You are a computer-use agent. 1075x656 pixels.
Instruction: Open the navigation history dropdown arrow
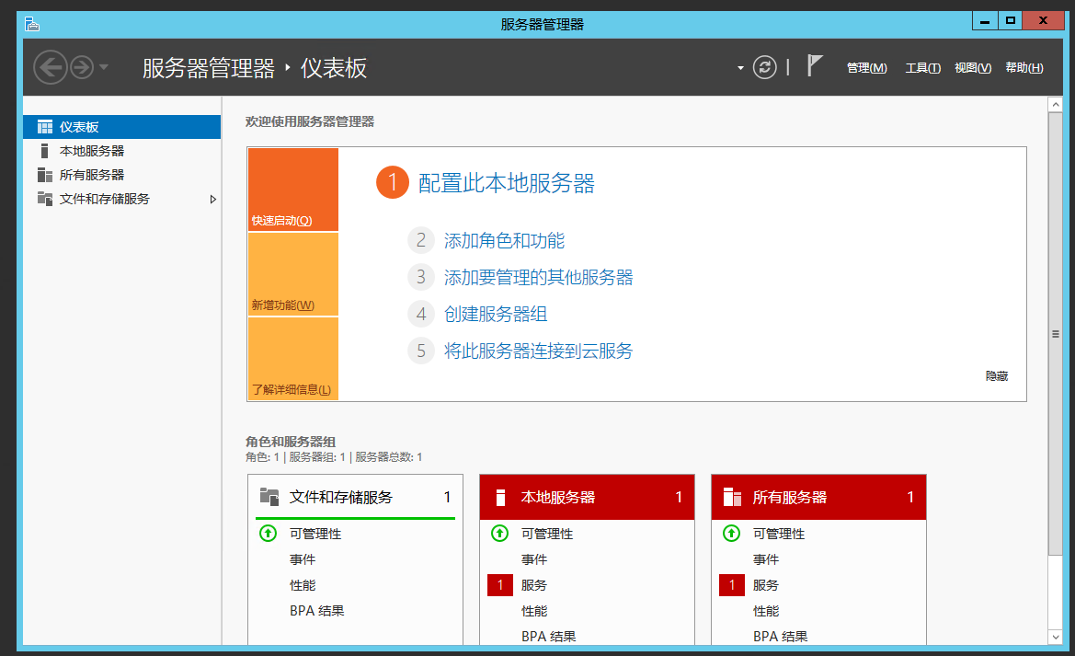(x=104, y=67)
